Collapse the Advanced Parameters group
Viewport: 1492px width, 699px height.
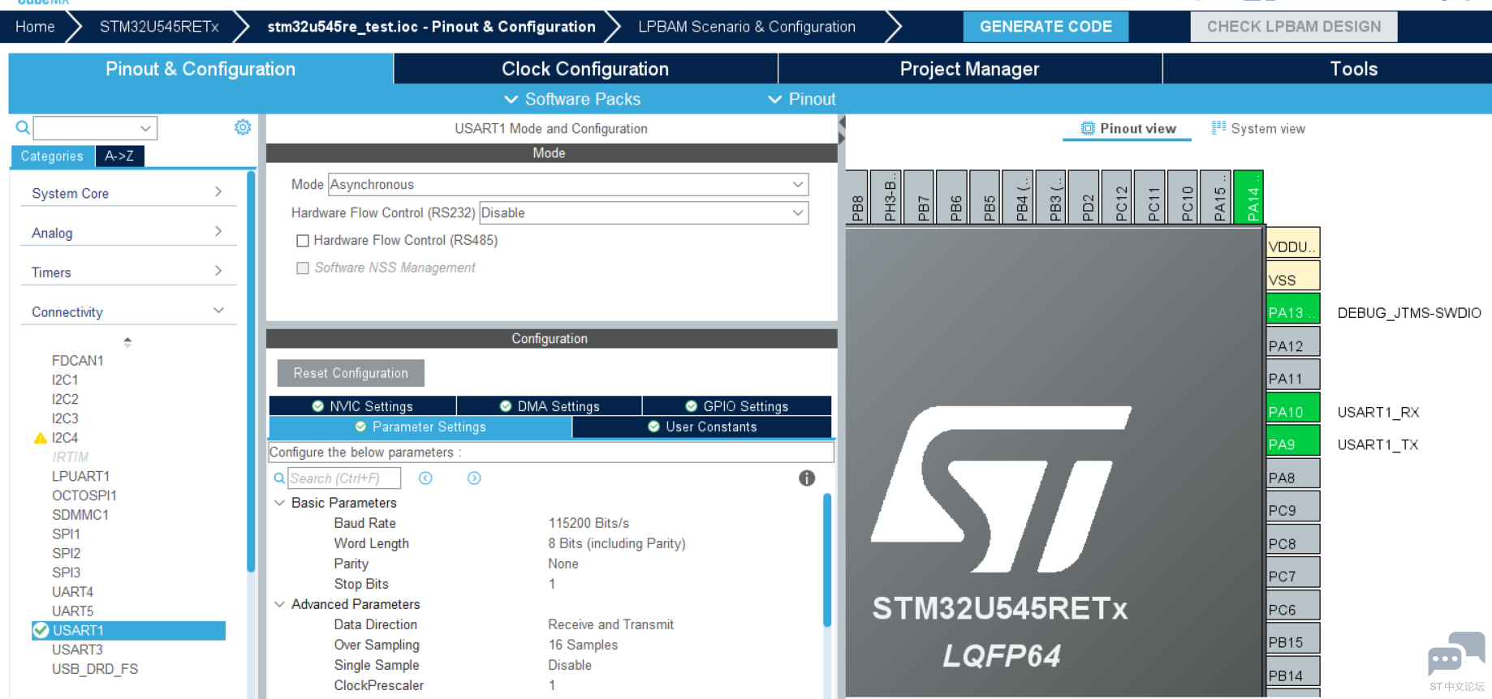279,604
